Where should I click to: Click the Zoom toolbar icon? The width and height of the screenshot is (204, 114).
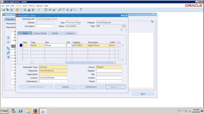(63, 10)
